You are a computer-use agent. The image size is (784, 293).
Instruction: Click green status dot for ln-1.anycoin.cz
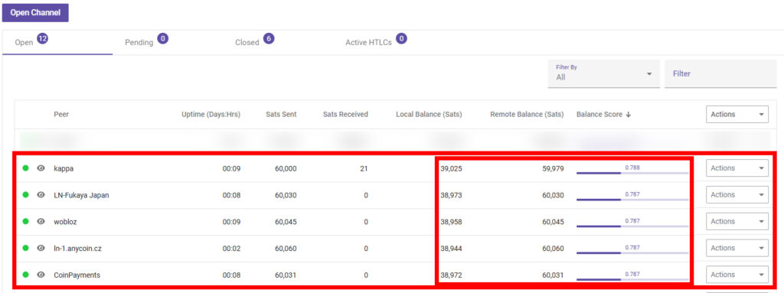click(25, 248)
